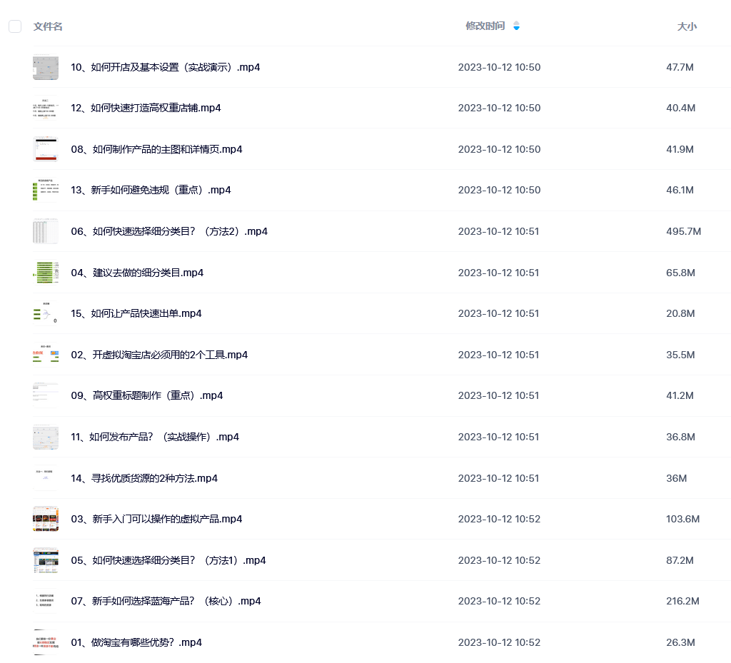731x663 pixels.
Task: Click the 大小 column header
Action: [687, 26]
